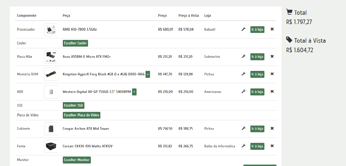
Task: Open Western Digital AV-GP 750GB link
Action: [97, 92]
